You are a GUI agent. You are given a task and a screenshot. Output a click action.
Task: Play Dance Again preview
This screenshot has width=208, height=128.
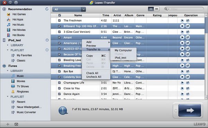(182, 94)
